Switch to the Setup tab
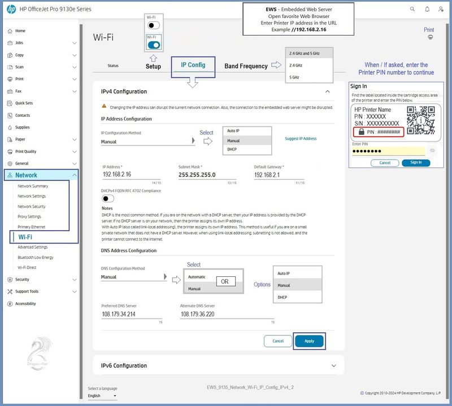The height and width of the screenshot is (406, 452). 153,66
